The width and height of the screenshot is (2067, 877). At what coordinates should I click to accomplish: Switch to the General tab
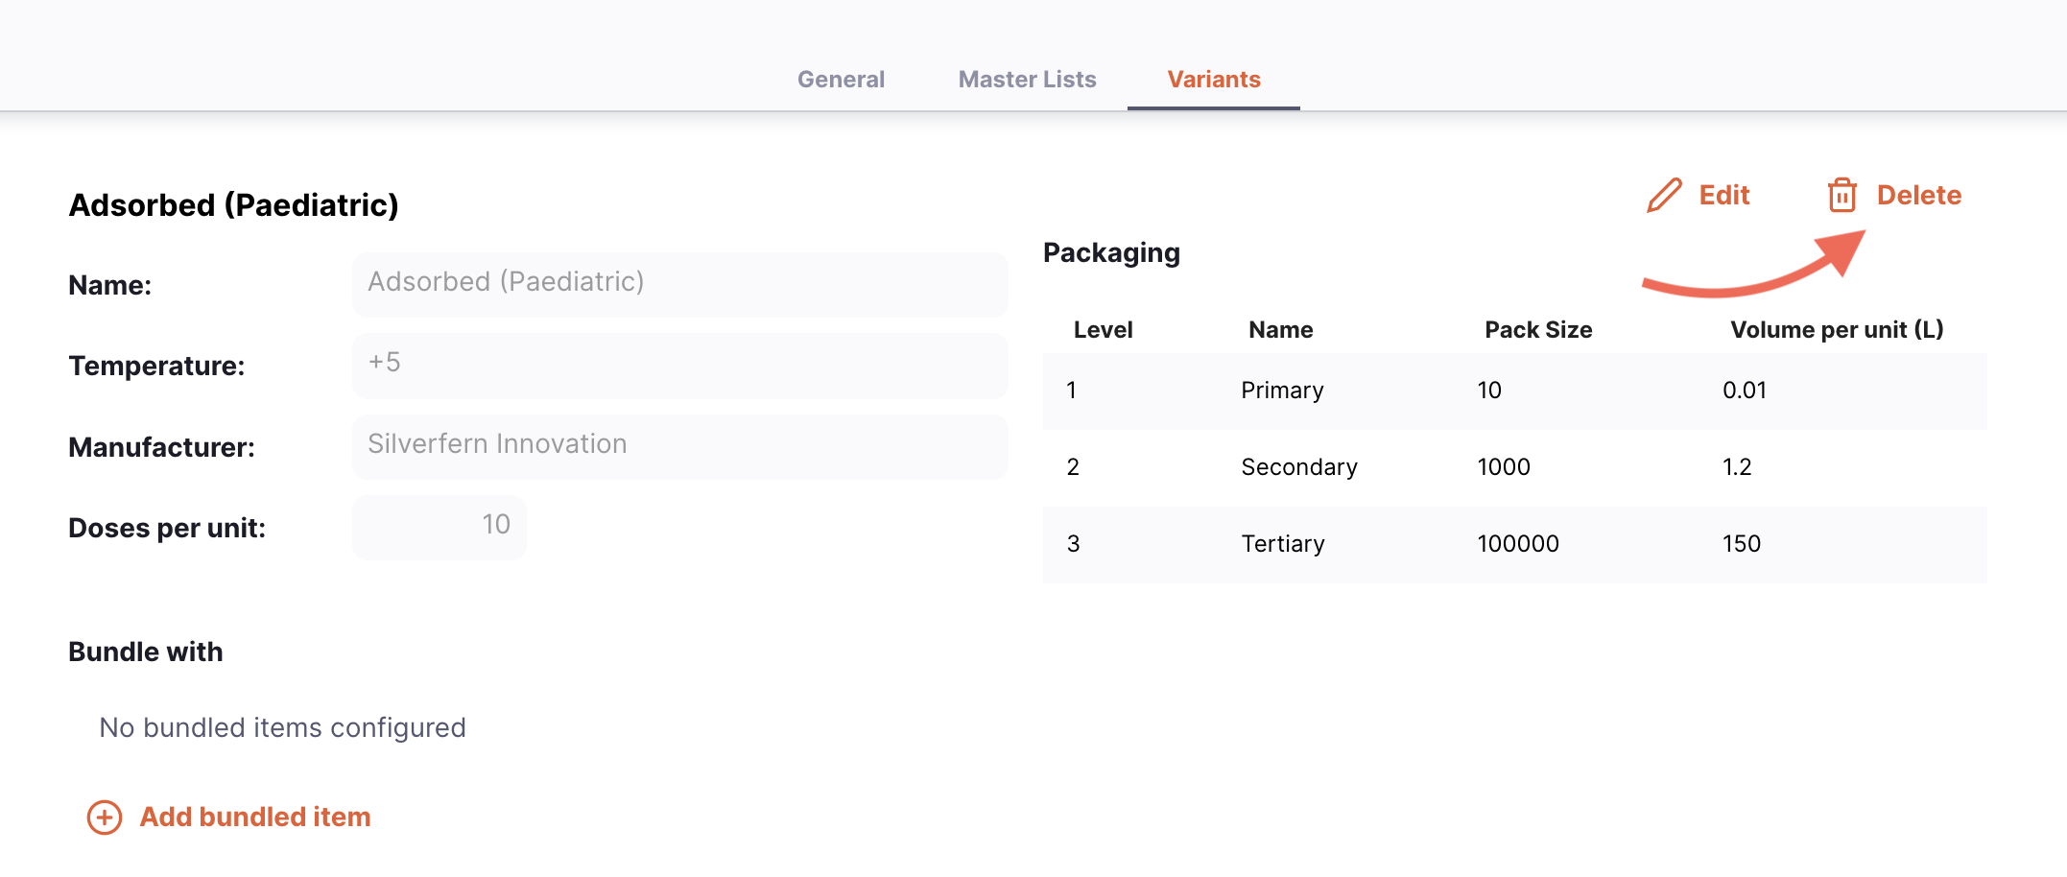[x=841, y=79]
